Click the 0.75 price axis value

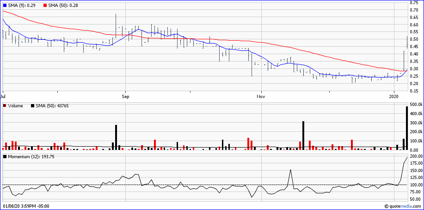coord(414,3)
